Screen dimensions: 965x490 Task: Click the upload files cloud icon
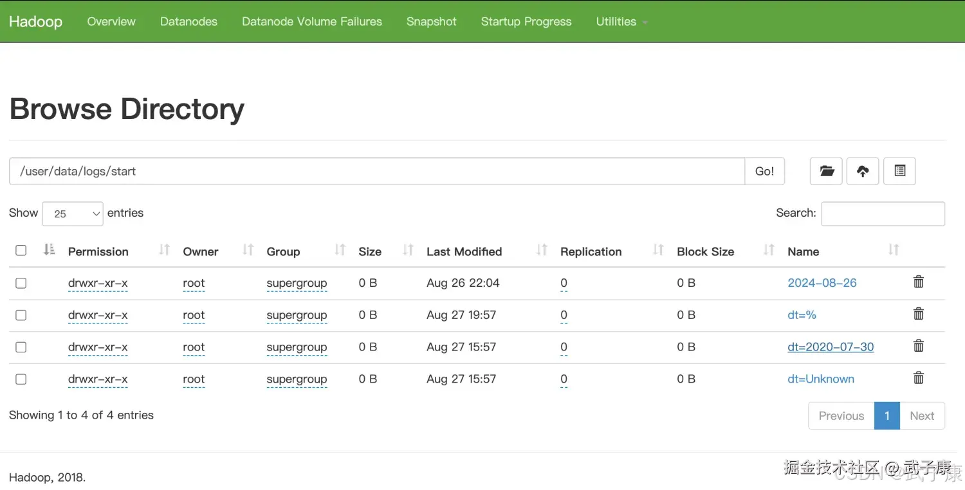click(863, 171)
